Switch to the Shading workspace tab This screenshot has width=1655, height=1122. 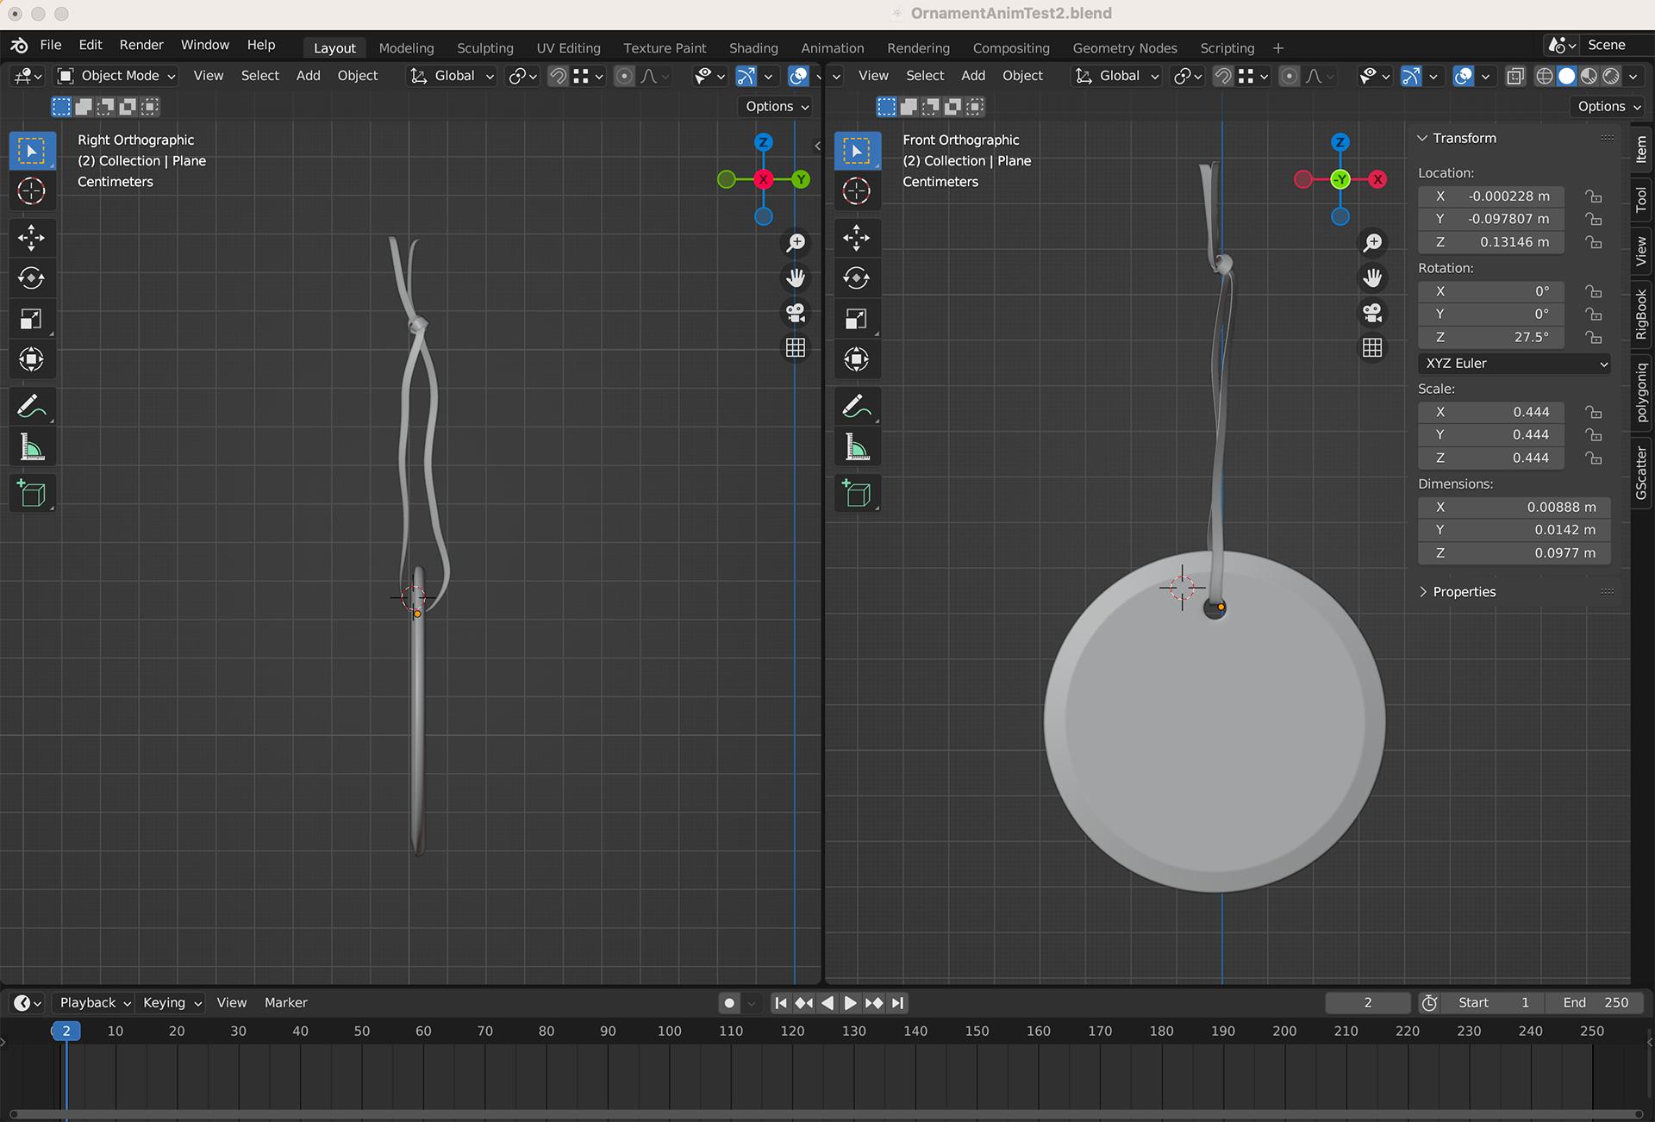coord(753,48)
